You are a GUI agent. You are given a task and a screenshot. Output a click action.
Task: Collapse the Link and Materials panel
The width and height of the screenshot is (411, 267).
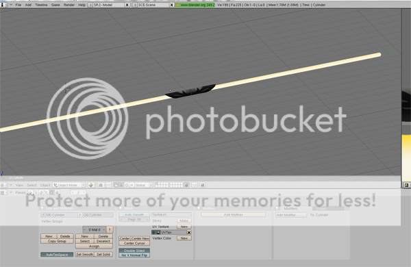point(42,208)
